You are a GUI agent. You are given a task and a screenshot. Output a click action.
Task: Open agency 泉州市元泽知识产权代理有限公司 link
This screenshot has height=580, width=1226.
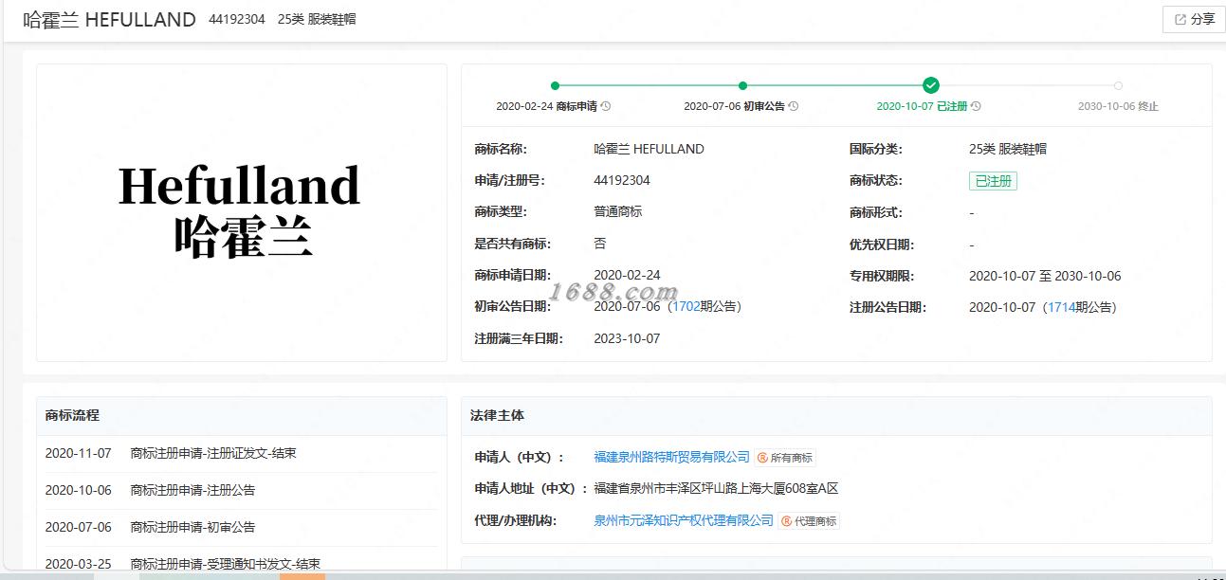pos(684,520)
